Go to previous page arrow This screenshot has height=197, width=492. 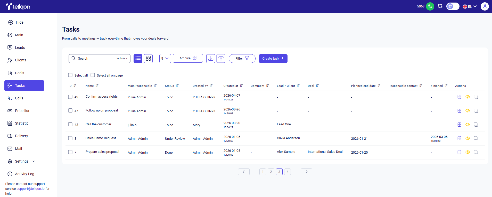[x=244, y=172]
